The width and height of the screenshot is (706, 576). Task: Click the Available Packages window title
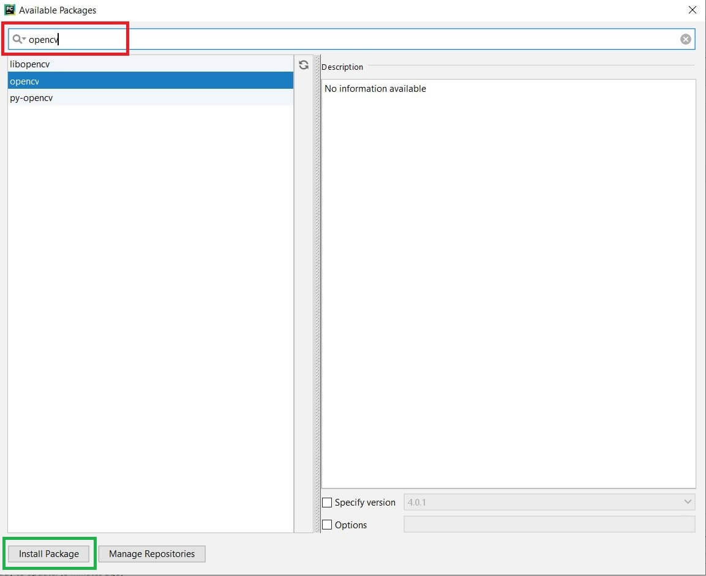coord(58,10)
